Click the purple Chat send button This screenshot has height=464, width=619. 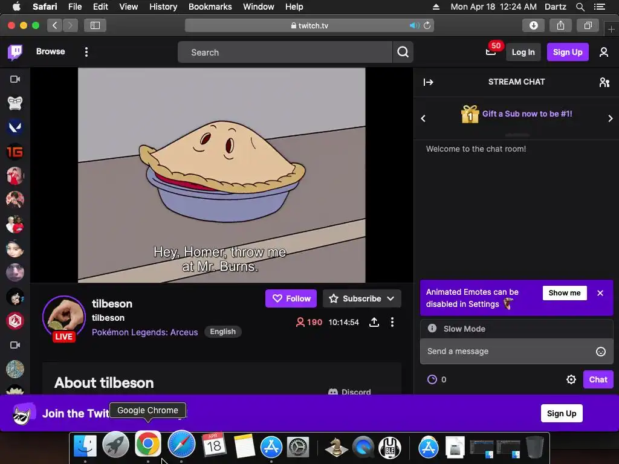(598, 379)
